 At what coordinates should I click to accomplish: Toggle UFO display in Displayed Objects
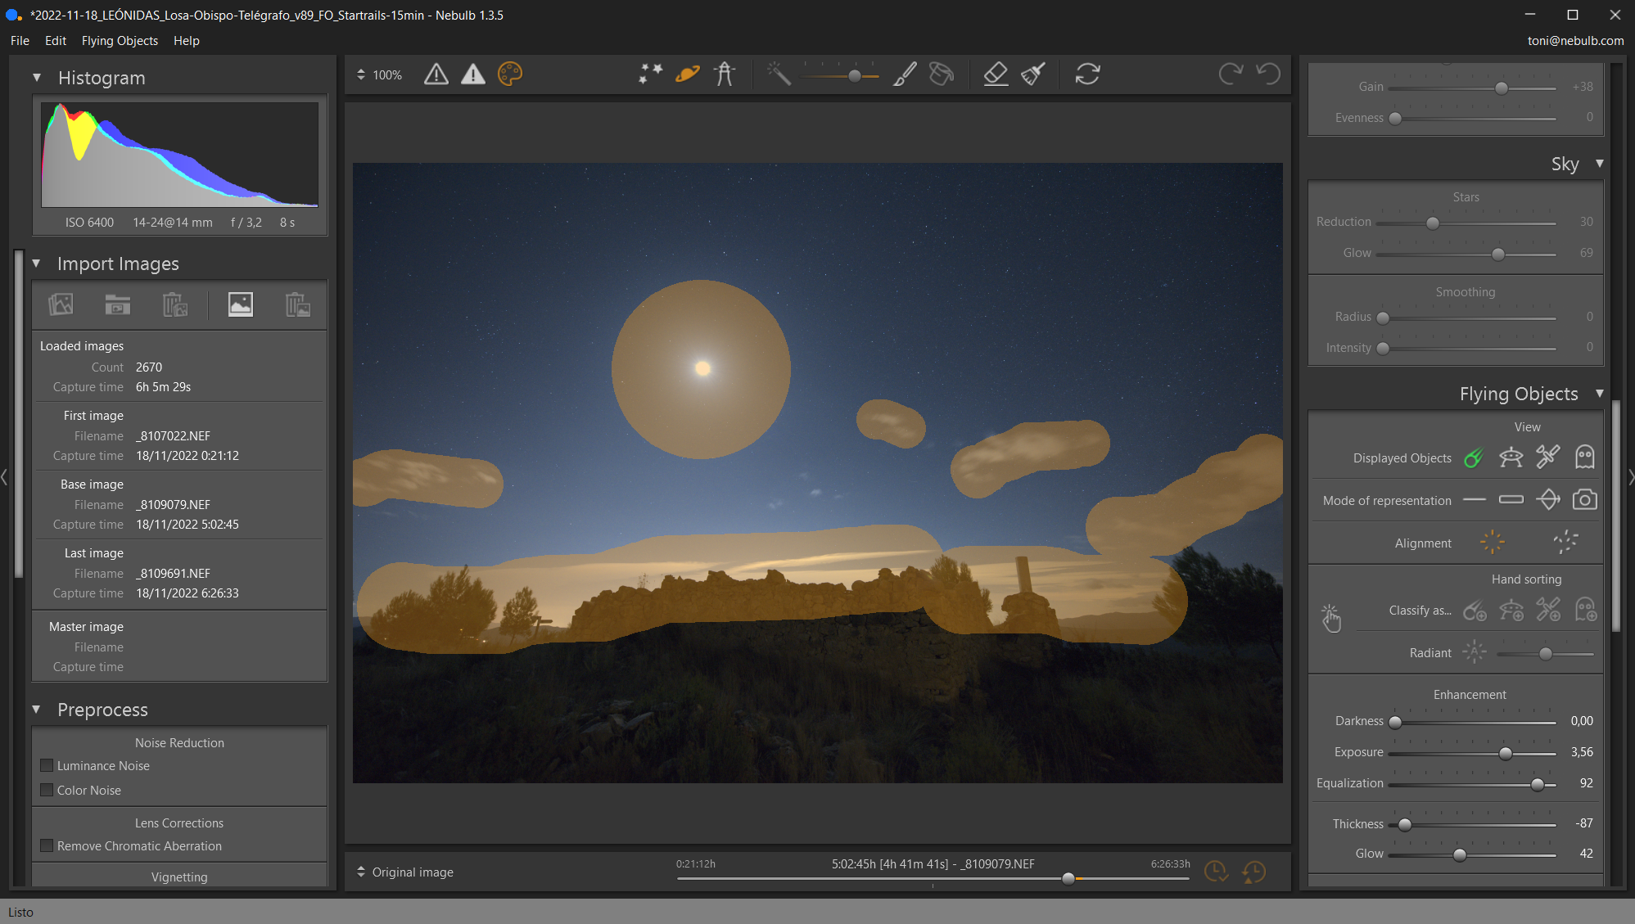pyautogui.click(x=1511, y=457)
